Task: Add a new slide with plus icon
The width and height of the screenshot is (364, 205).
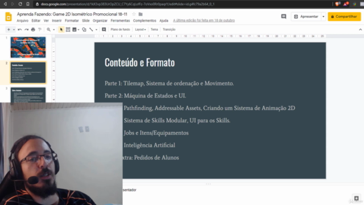Action: point(9,30)
